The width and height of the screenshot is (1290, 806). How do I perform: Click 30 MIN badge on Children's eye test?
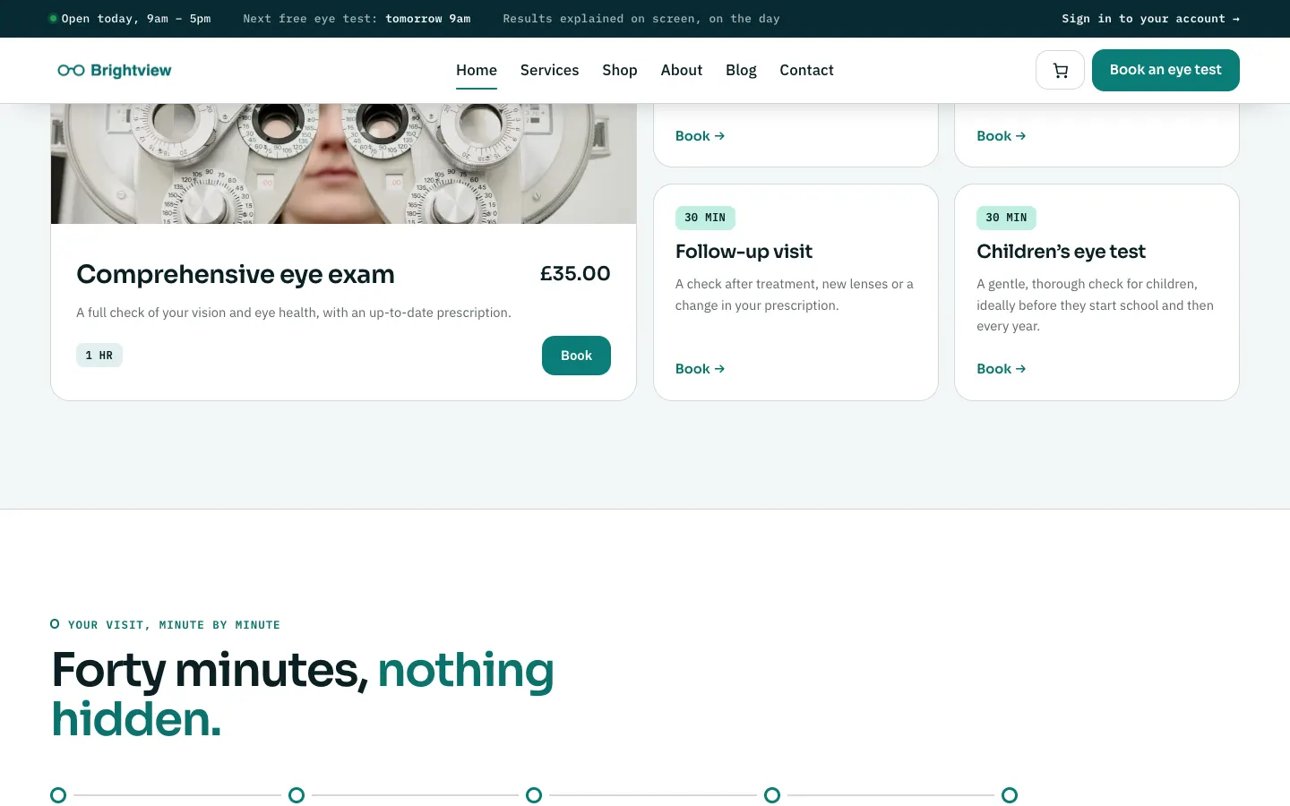coord(1006,218)
